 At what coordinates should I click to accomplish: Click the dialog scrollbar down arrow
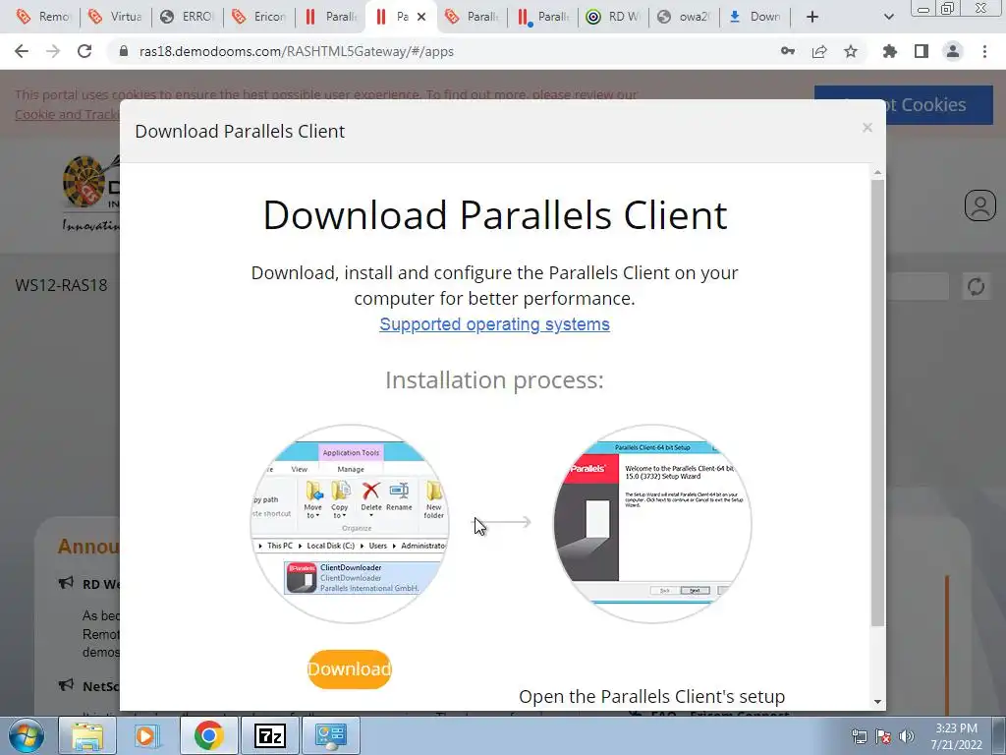[x=877, y=702]
